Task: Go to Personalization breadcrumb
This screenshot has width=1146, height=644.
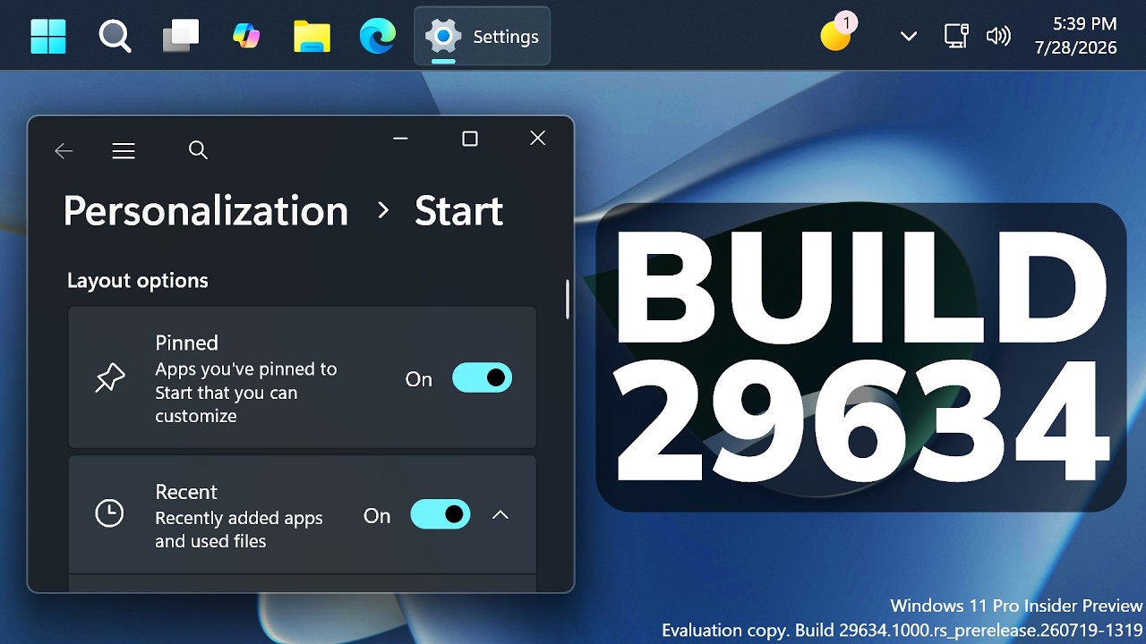Action: click(x=206, y=211)
